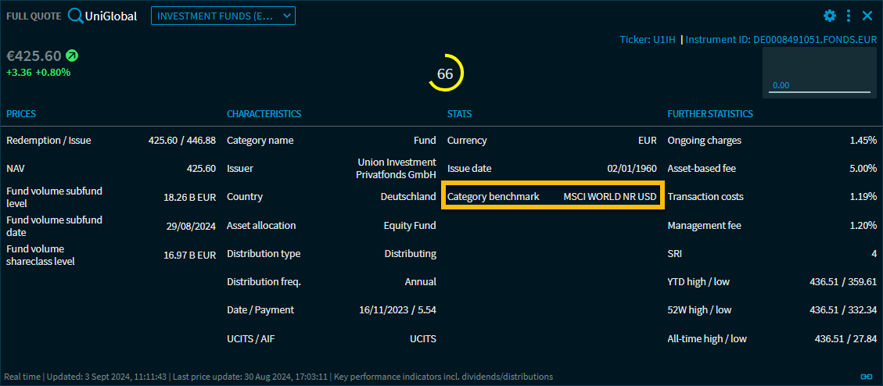Viewport: 883px width, 386px height.
Task: Open the three-dot more options menu
Action: 849,16
